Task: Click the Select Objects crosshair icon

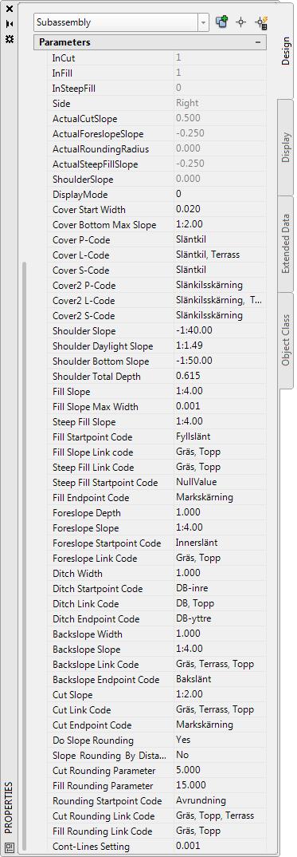Action: click(241, 22)
